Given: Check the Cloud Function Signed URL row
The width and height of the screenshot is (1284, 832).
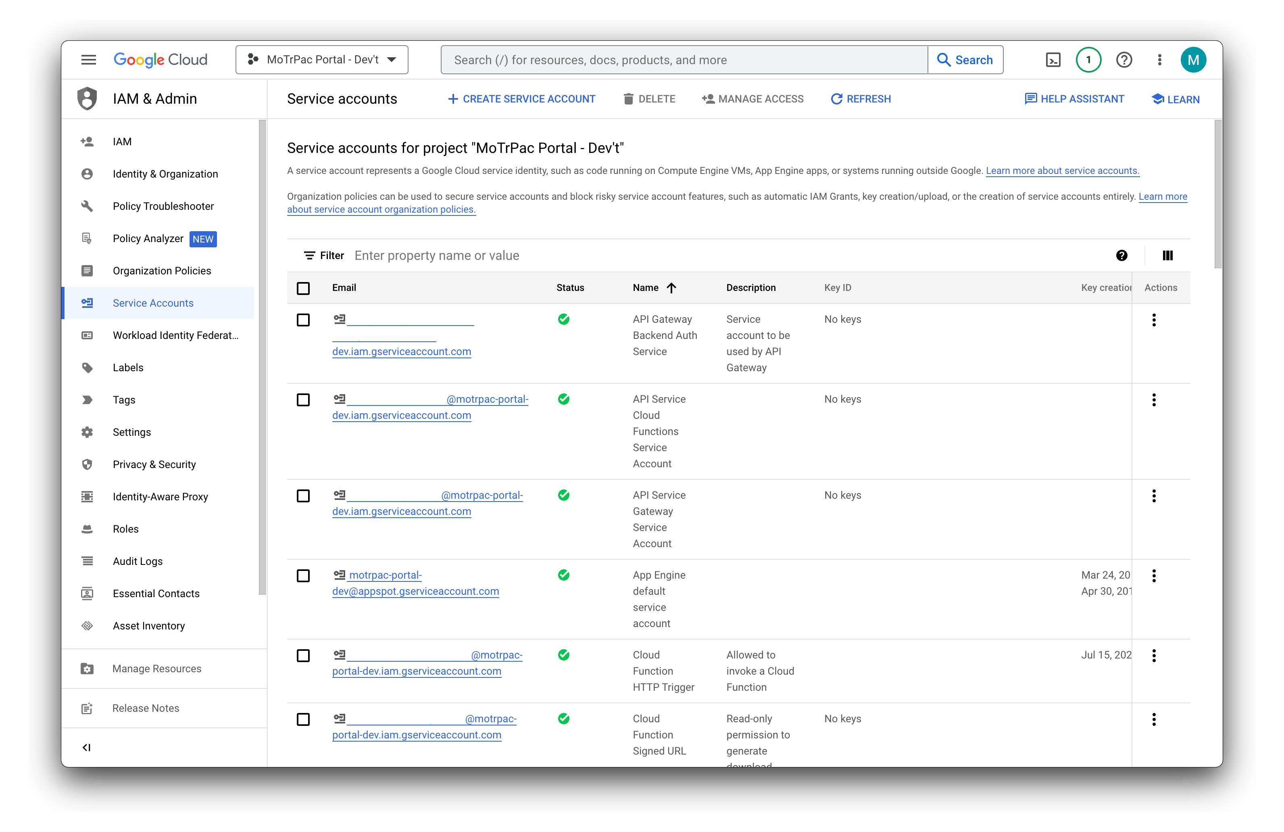Looking at the screenshot, I should coord(303,720).
